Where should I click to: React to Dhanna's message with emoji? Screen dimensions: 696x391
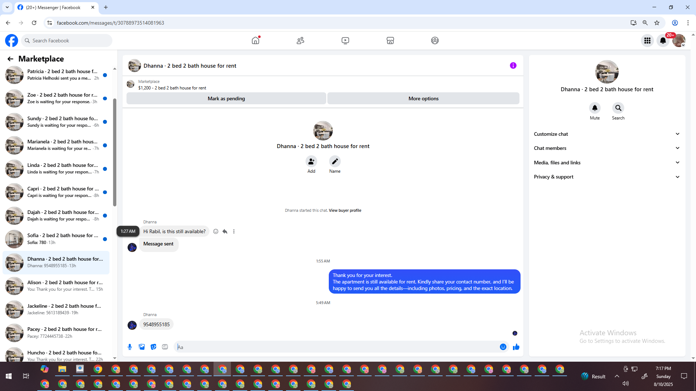(x=216, y=231)
